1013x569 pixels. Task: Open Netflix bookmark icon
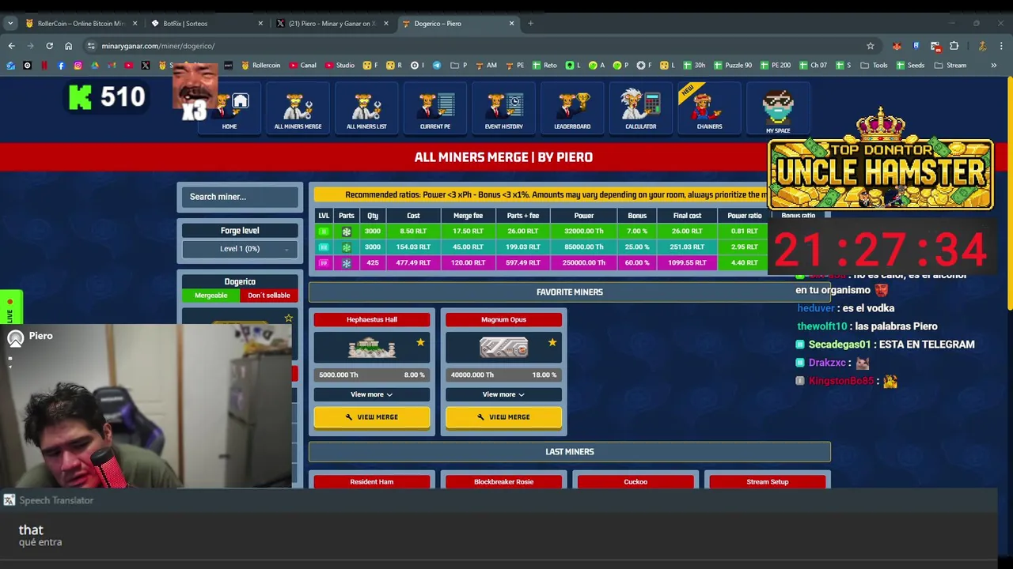pyautogui.click(x=44, y=66)
